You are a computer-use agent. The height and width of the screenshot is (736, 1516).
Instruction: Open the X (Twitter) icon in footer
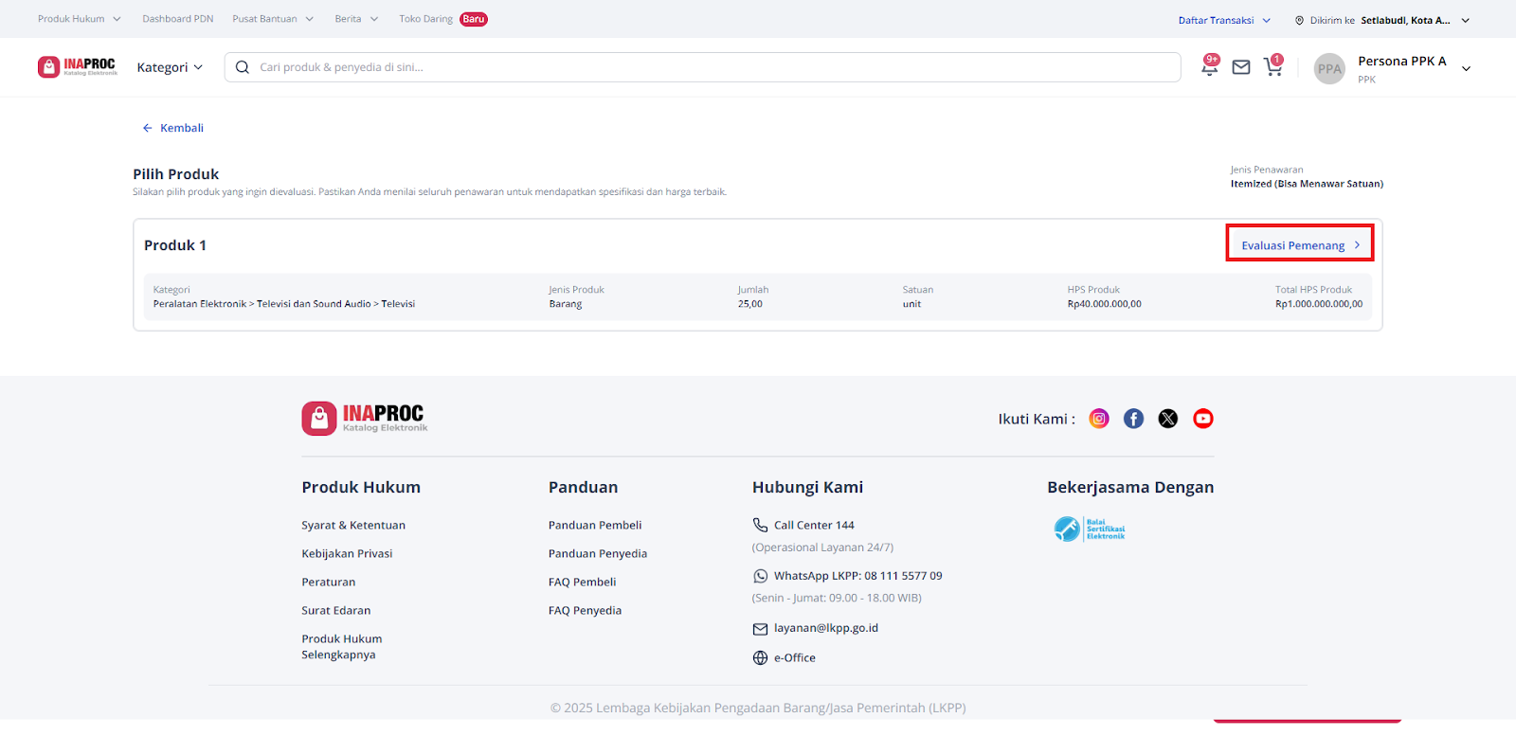[1168, 419]
